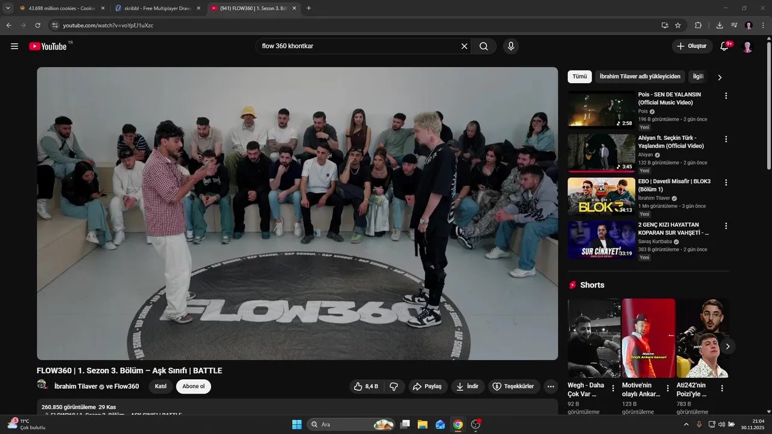Show next Shorts with arrow
The height and width of the screenshot is (434, 772).
tap(727, 346)
